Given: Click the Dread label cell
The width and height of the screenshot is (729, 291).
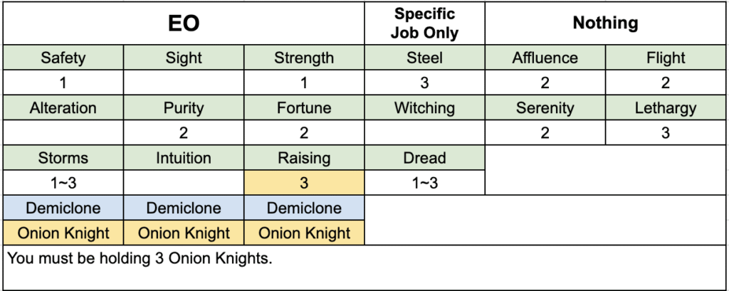Looking at the screenshot, I should pyautogui.click(x=424, y=158).
